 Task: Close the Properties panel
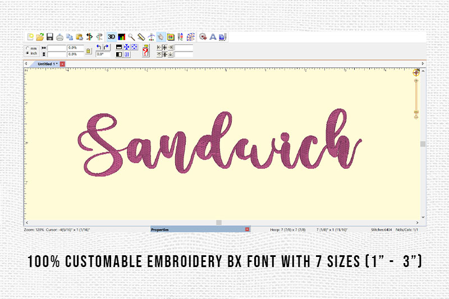247,229
